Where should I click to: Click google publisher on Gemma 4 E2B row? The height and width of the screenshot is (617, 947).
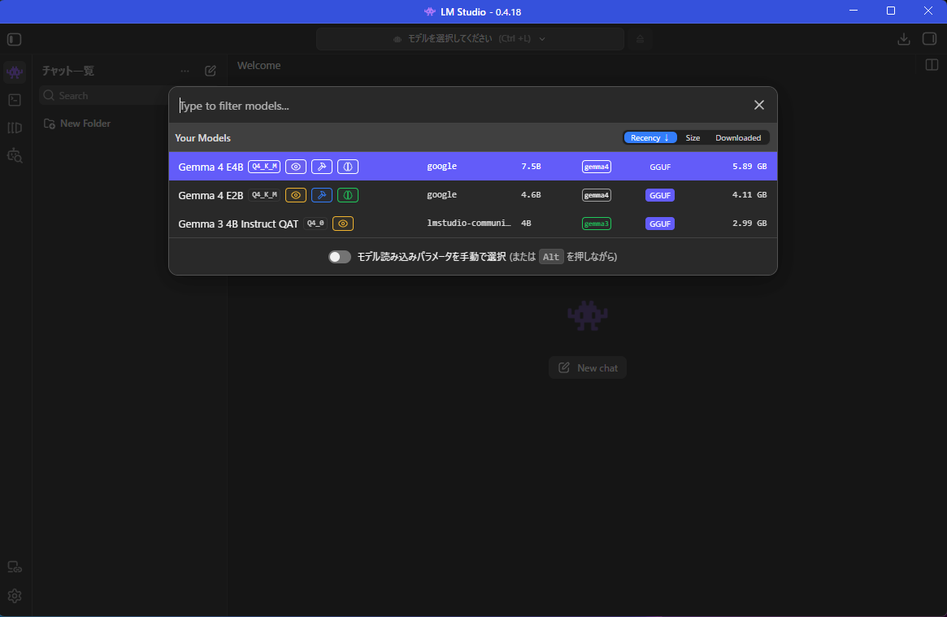point(441,194)
